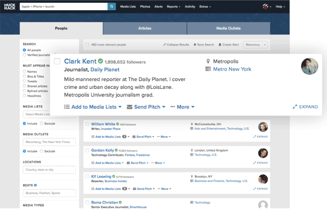Check the Bylined articles checkbox
The width and height of the screenshot is (327, 217).
tap(25, 91)
